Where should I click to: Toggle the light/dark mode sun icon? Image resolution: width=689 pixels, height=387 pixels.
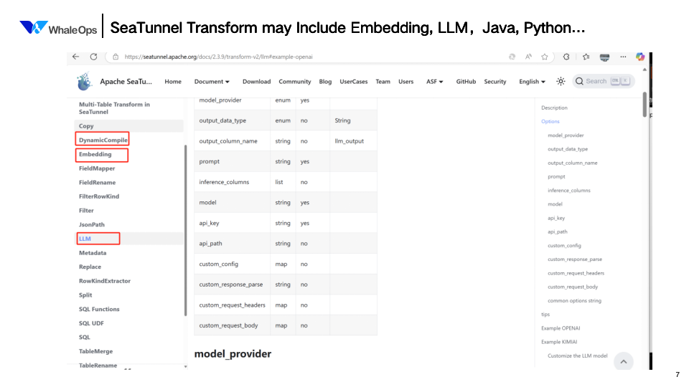click(x=561, y=81)
